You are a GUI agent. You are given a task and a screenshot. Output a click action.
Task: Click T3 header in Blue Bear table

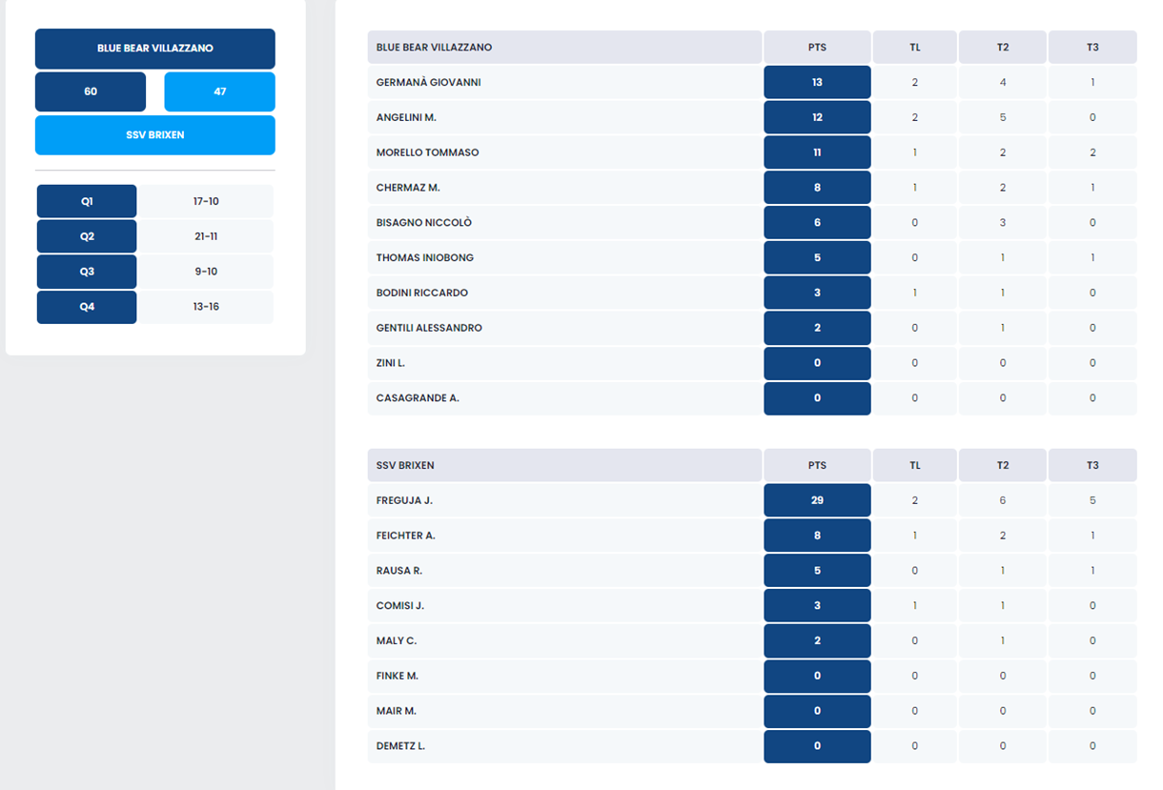(1092, 47)
